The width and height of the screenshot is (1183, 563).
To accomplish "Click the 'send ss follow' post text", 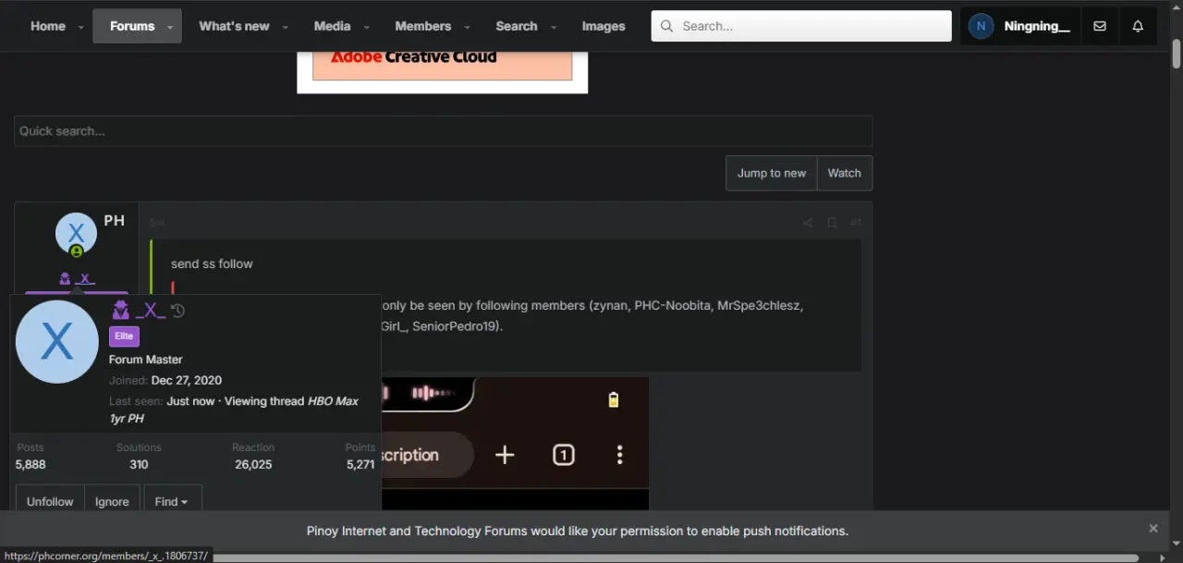I will (x=212, y=263).
